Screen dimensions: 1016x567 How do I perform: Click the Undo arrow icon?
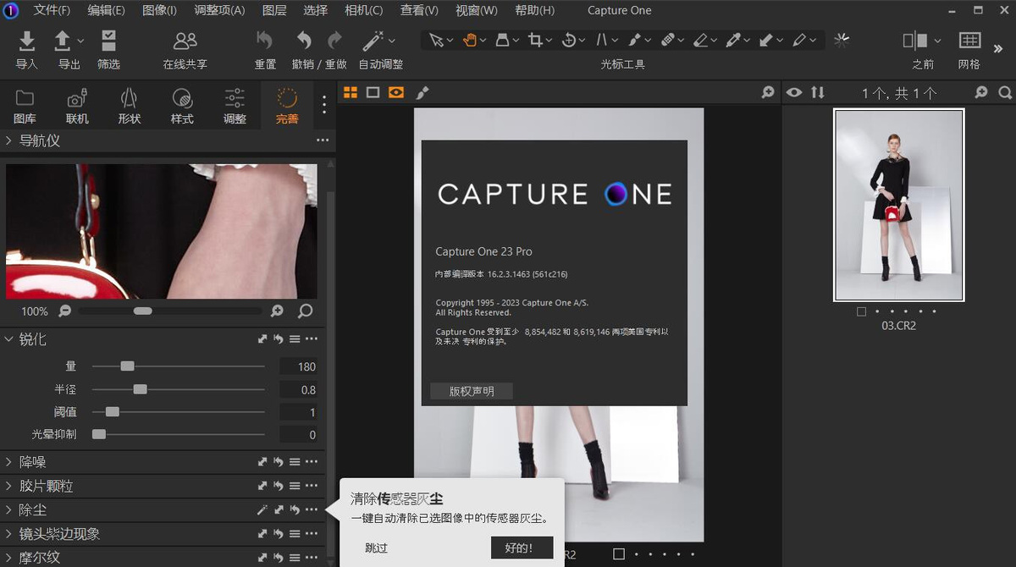click(x=303, y=40)
